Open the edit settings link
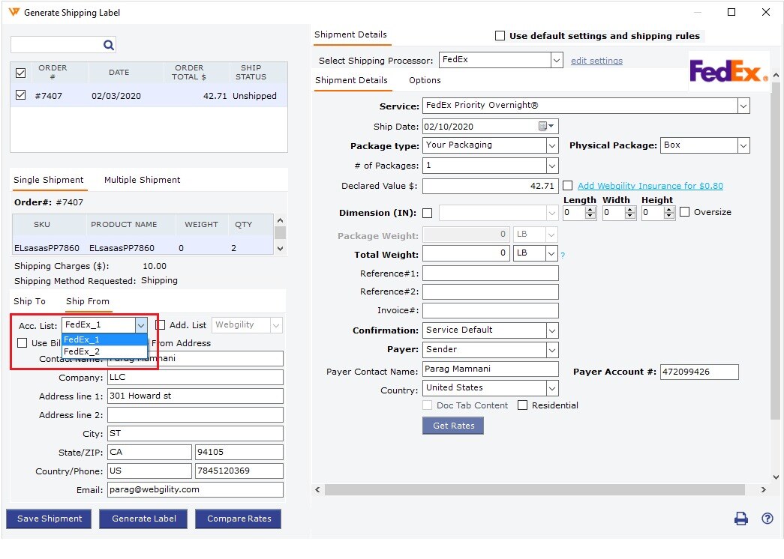Screen dimensions: 784x559 point(596,61)
